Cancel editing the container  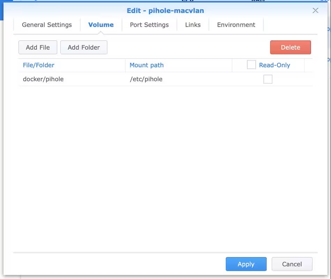[x=292, y=264]
